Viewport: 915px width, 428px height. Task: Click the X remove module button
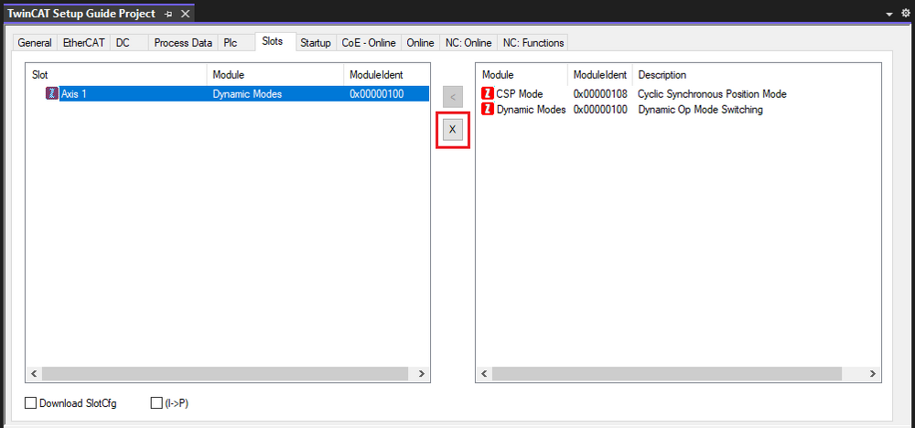click(452, 130)
